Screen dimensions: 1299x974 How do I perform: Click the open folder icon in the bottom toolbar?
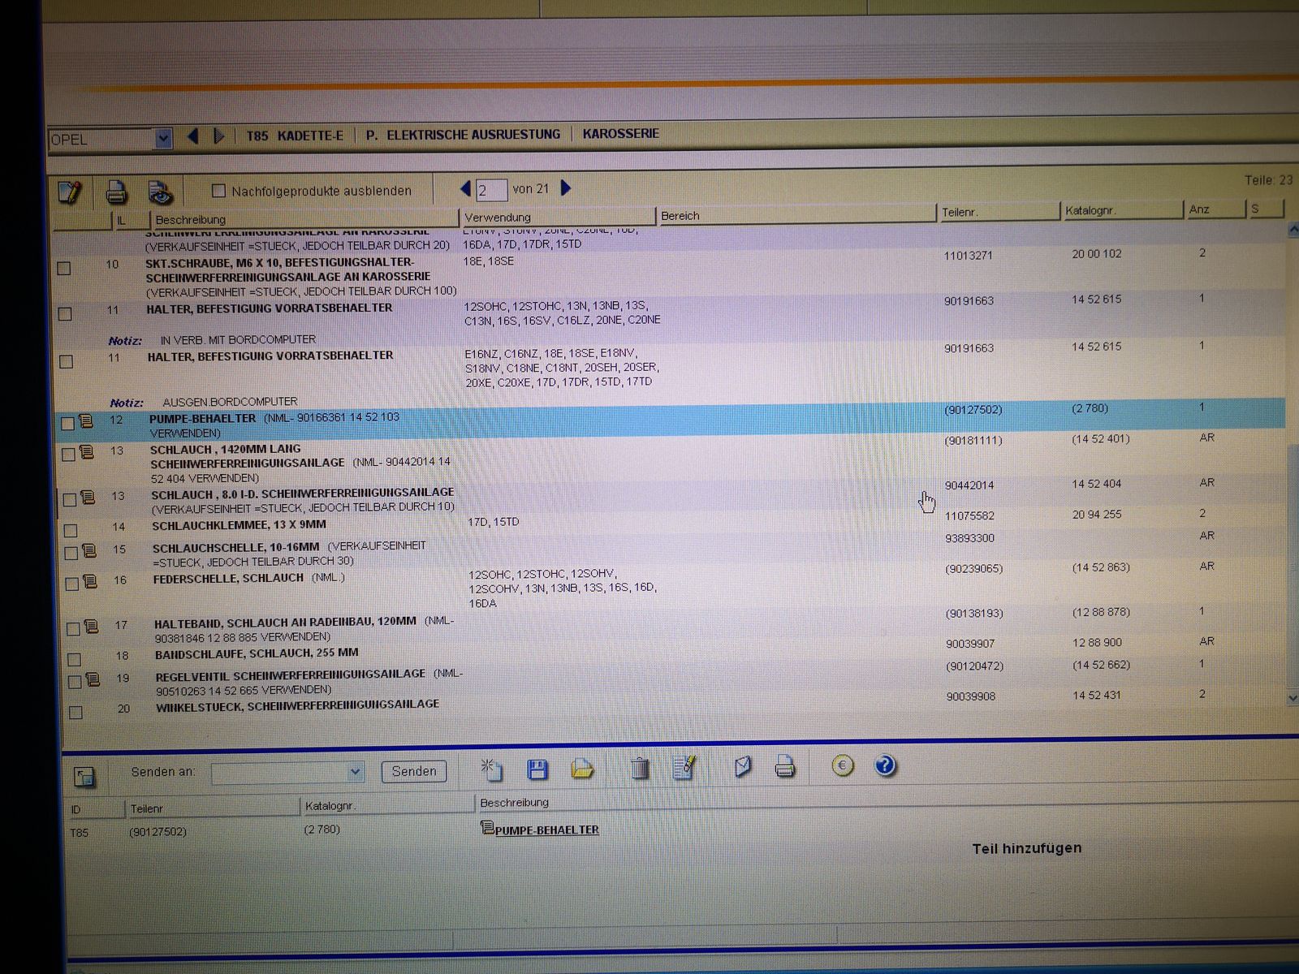tap(582, 769)
